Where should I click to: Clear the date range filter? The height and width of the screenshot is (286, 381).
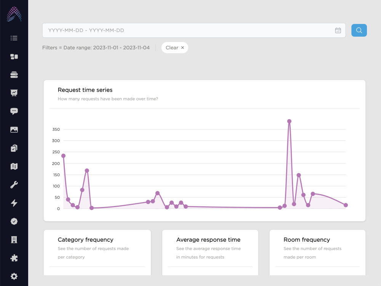[x=175, y=48]
